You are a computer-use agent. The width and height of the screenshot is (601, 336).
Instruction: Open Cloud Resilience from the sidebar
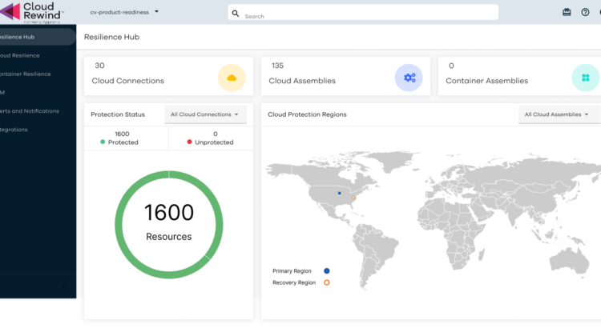point(20,55)
